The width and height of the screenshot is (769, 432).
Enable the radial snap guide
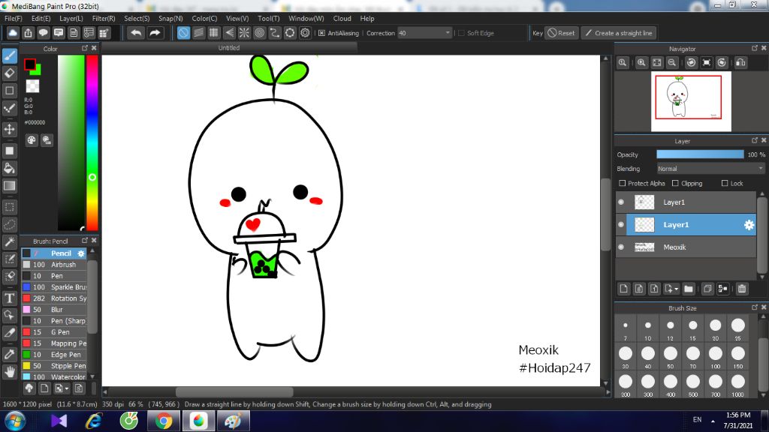[x=244, y=33]
